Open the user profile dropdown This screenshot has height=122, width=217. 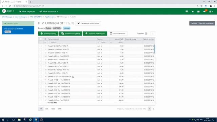(x=211, y=12)
